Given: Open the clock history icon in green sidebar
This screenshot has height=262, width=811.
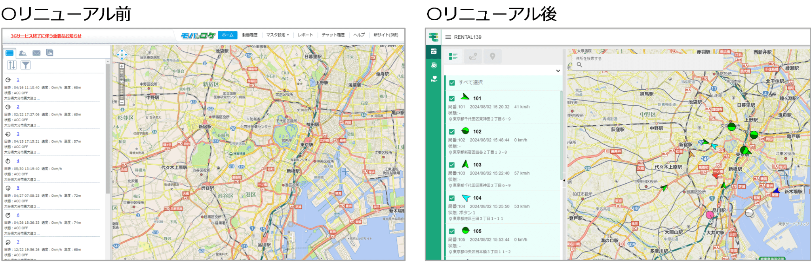Looking at the screenshot, I should 434,65.
